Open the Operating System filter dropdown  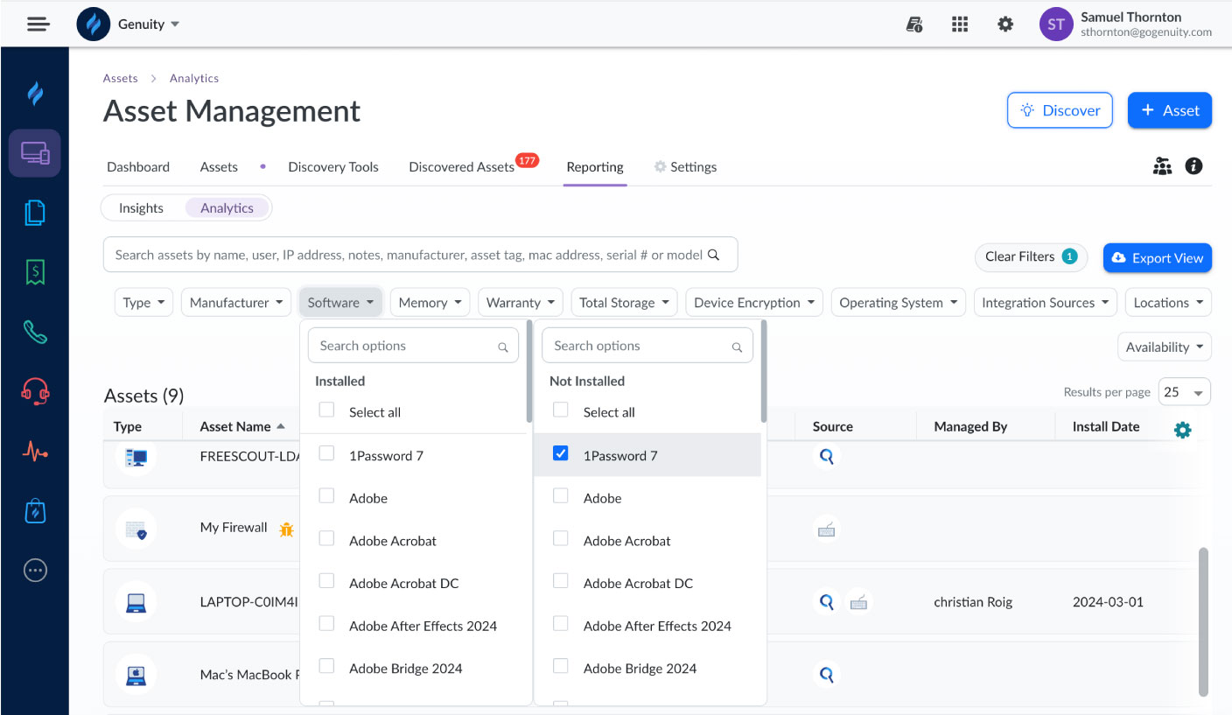[x=899, y=302]
